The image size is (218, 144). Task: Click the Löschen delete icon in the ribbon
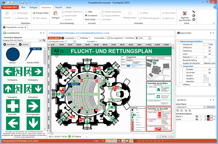pos(7,13)
